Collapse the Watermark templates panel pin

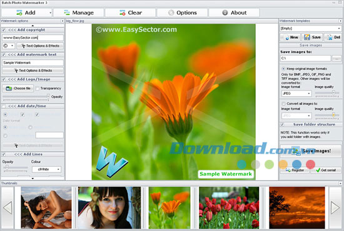[340, 21]
